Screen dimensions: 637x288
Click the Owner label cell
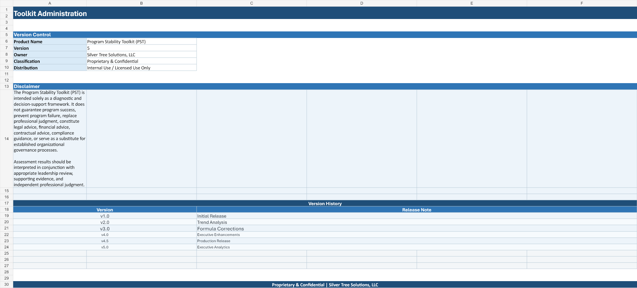[50, 55]
